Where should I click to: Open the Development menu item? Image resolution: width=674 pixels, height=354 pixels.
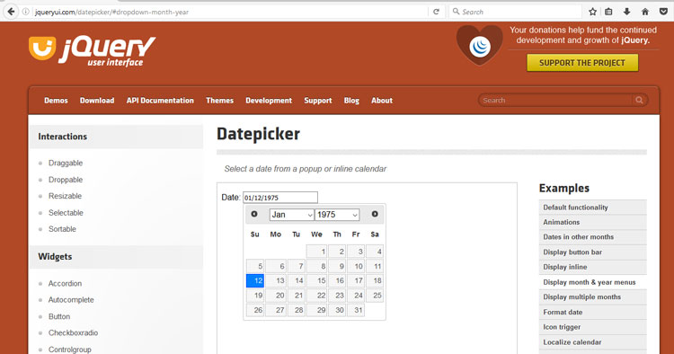tap(269, 101)
